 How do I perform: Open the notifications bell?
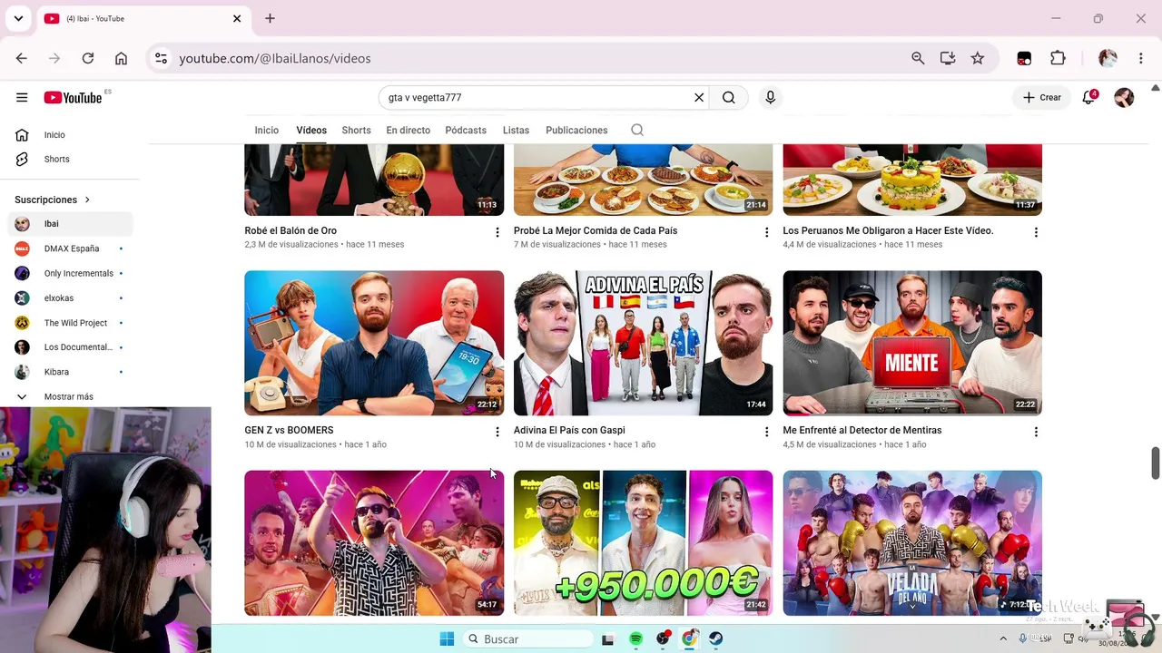[x=1089, y=97]
